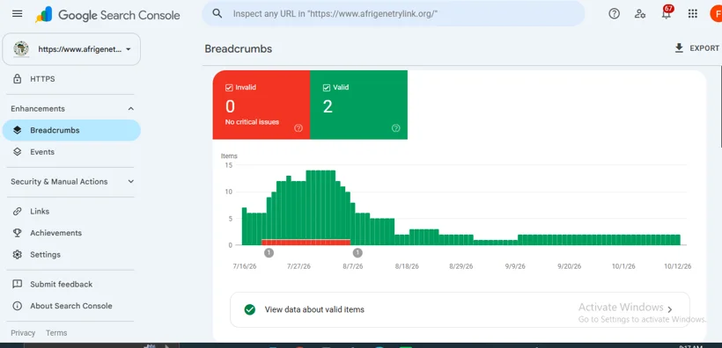
Task: Click chart annotation marker near 7/27/26
Action: pos(269,252)
